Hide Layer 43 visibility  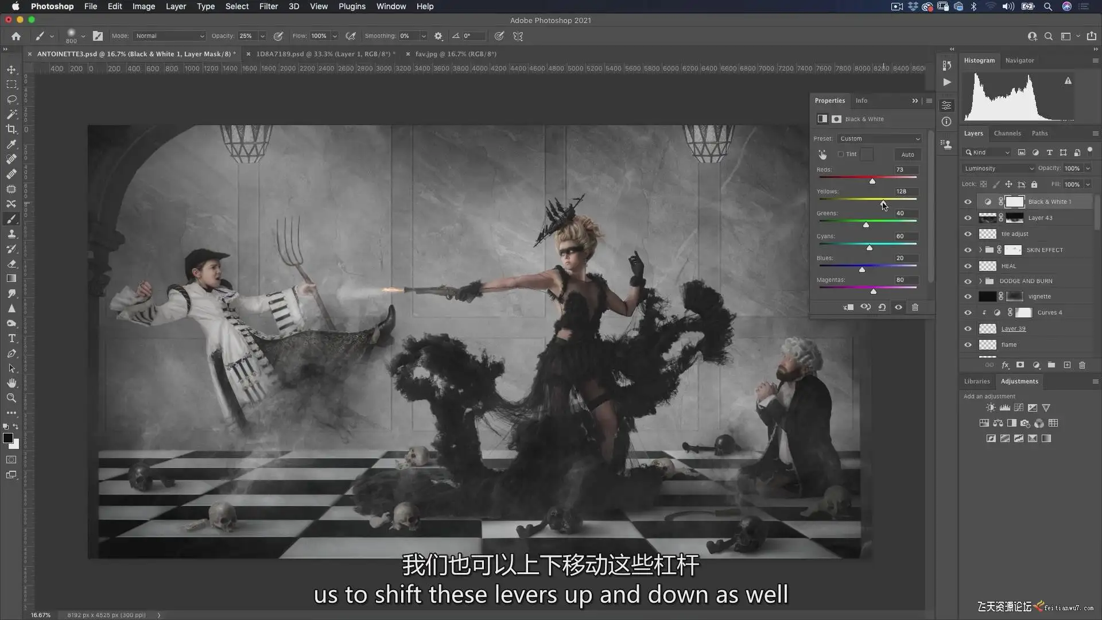pos(968,218)
